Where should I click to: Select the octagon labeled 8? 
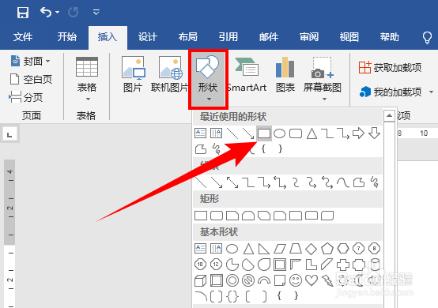tap(374, 248)
